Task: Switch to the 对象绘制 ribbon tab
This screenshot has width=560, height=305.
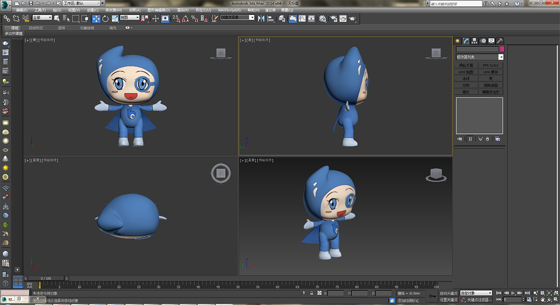Action: click(x=87, y=28)
